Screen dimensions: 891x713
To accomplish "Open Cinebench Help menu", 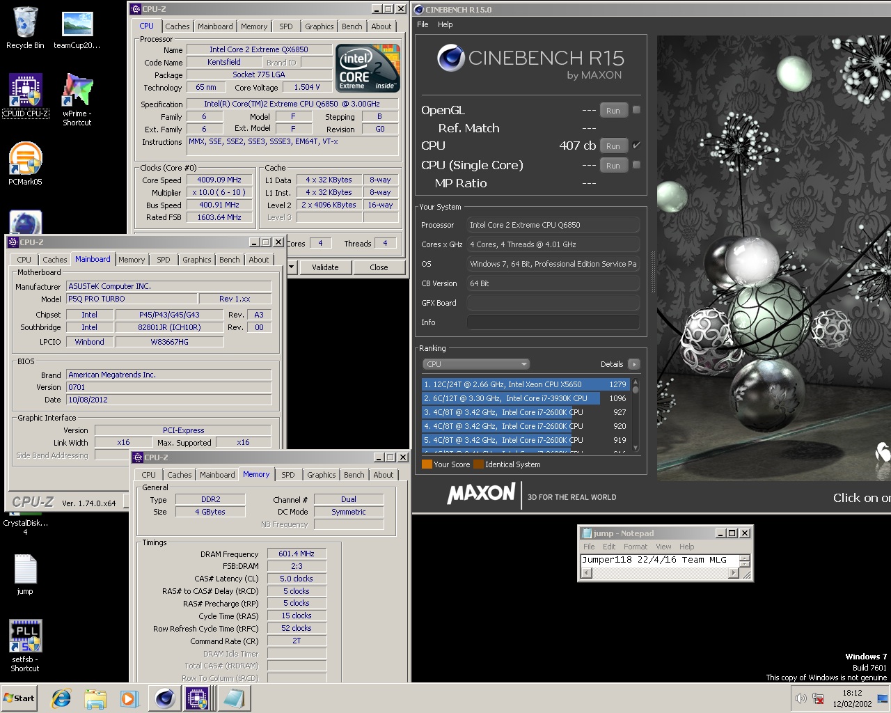I will coord(445,24).
